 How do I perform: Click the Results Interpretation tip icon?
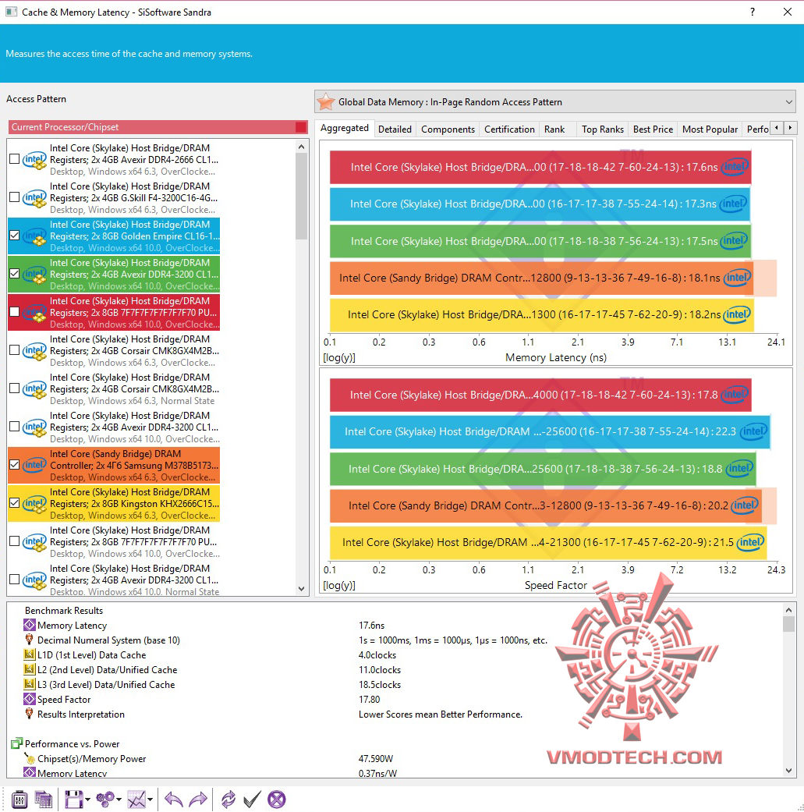[x=30, y=714]
